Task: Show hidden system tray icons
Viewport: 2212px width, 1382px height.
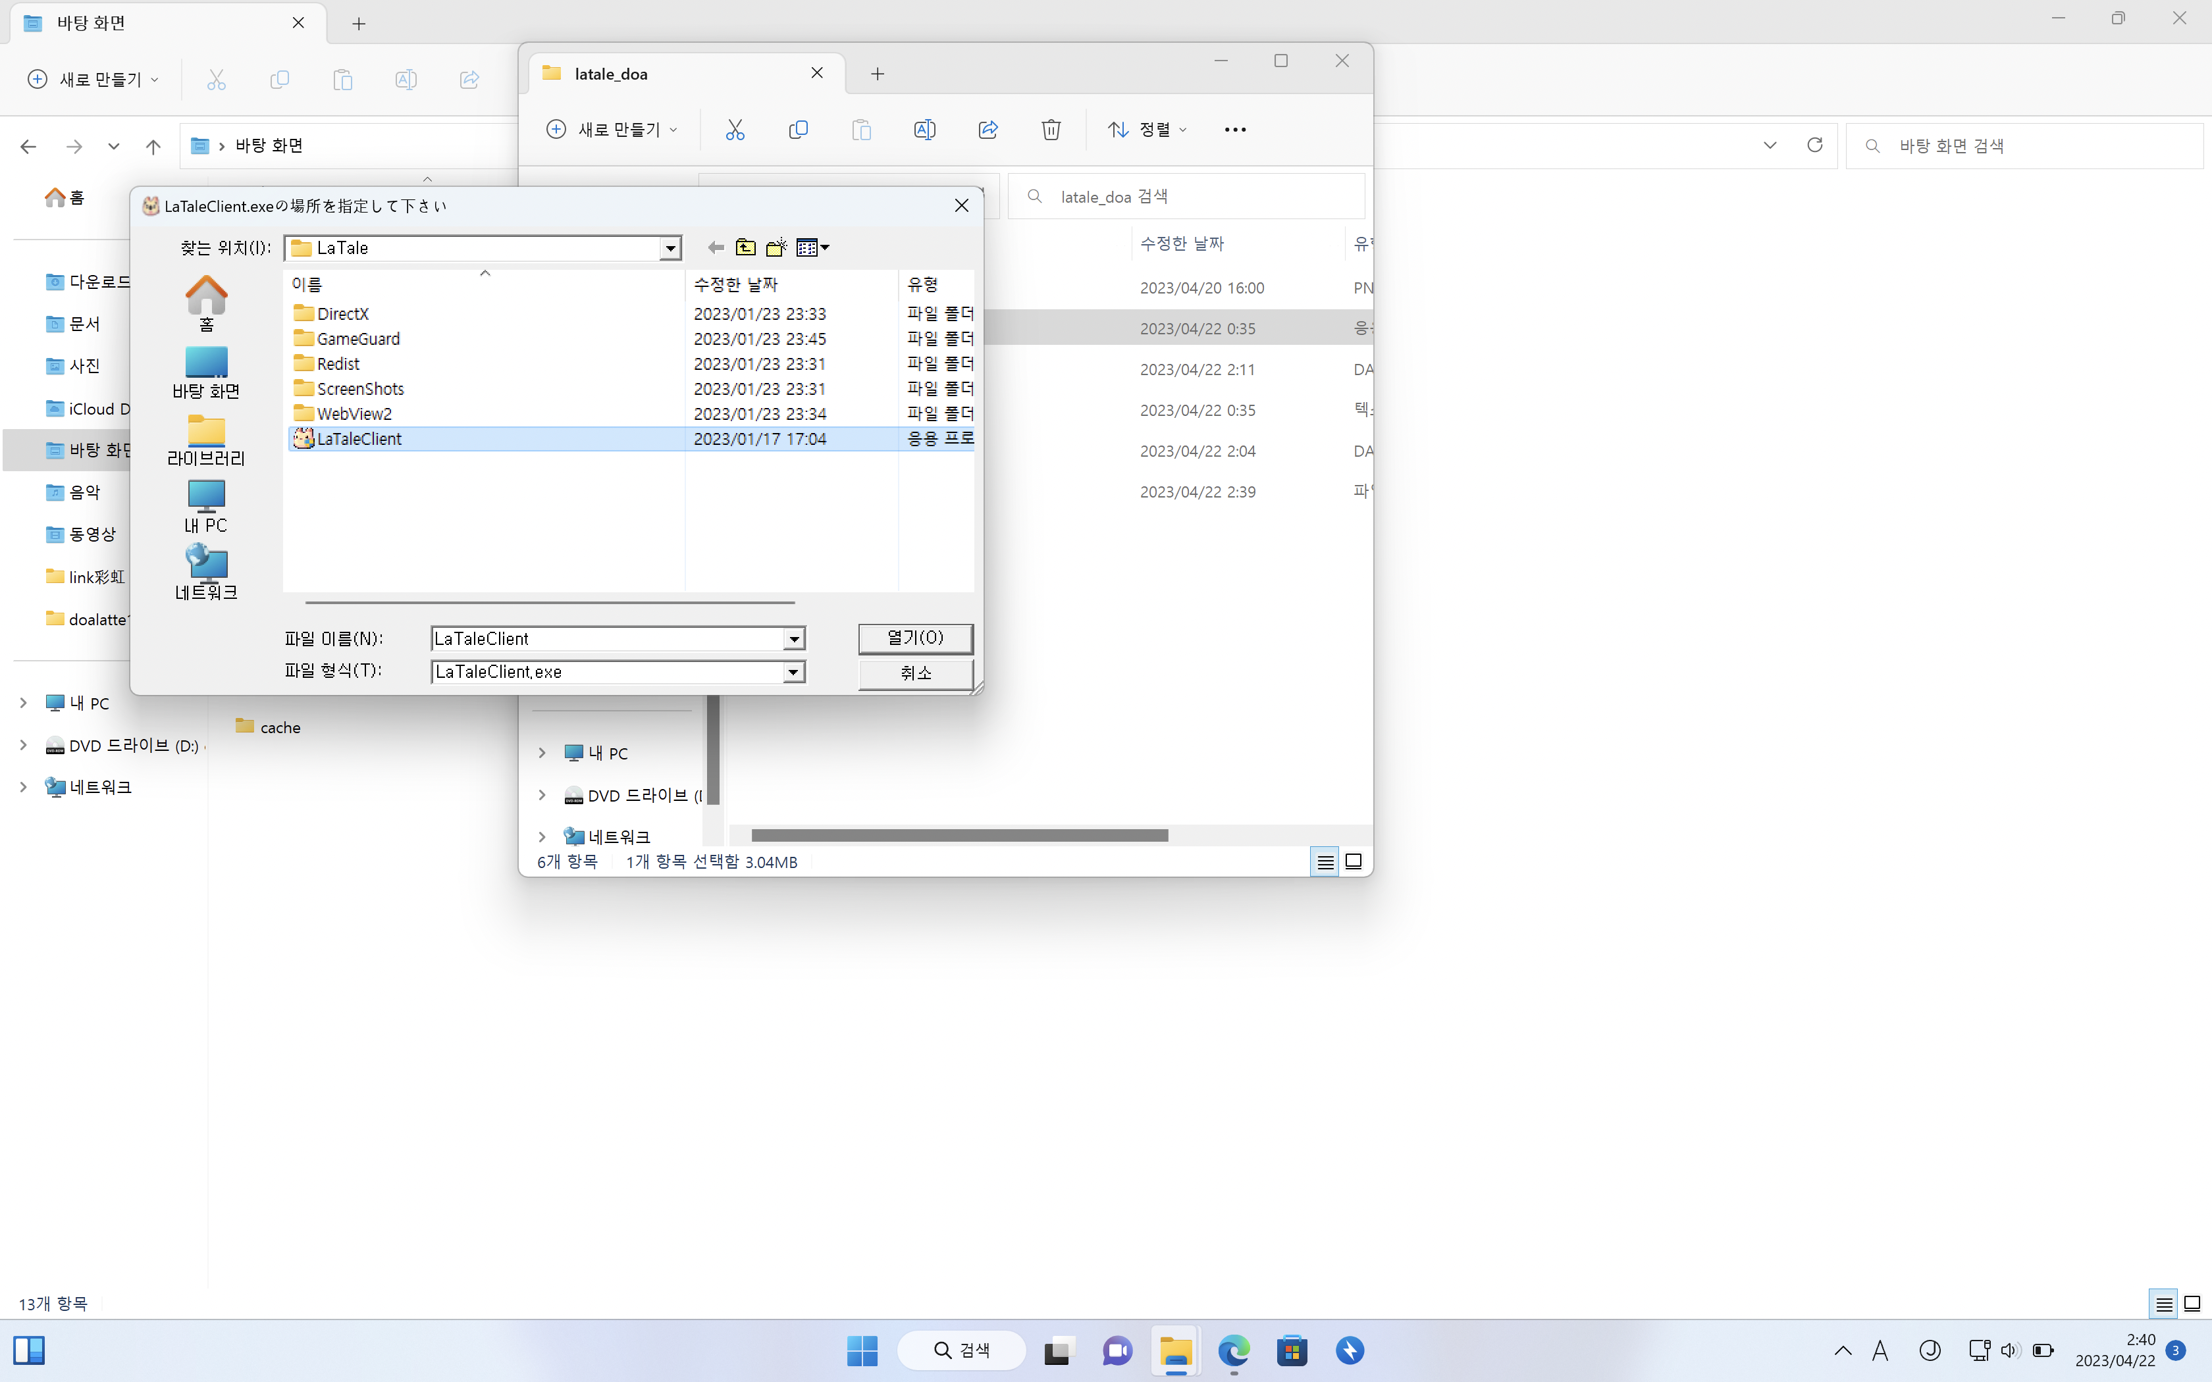Action: click(x=1843, y=1350)
